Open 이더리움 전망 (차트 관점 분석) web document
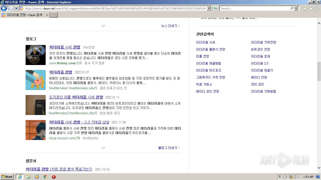Viewport: 321px width, 180px height. [59, 169]
